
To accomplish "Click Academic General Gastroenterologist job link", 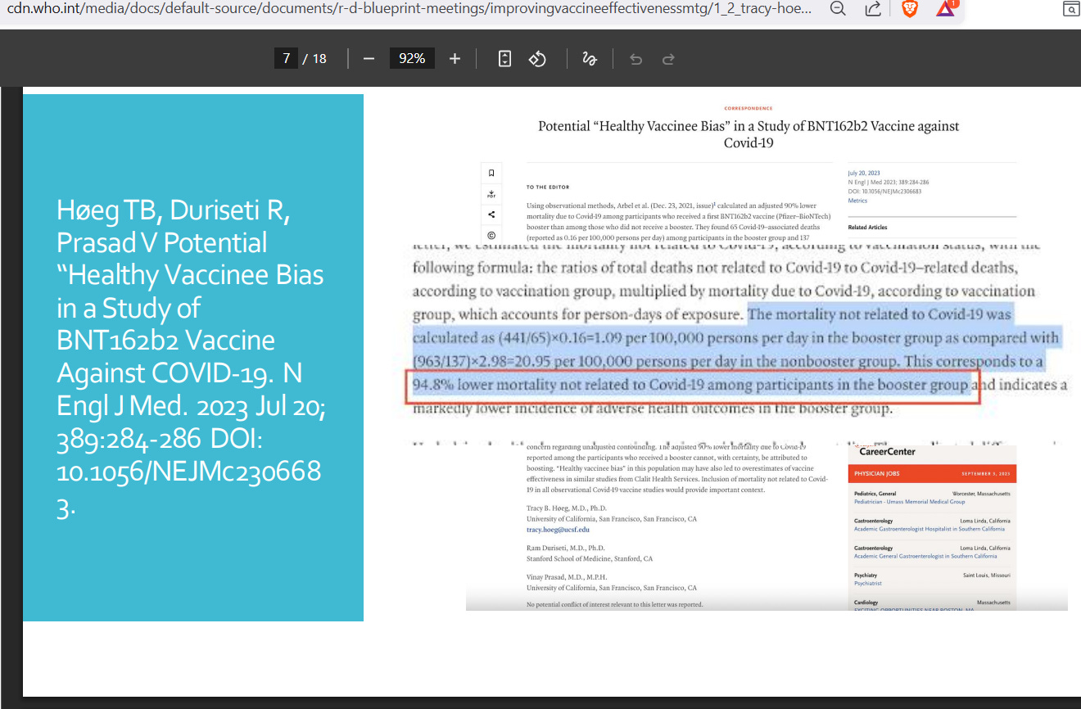I will 925,556.
